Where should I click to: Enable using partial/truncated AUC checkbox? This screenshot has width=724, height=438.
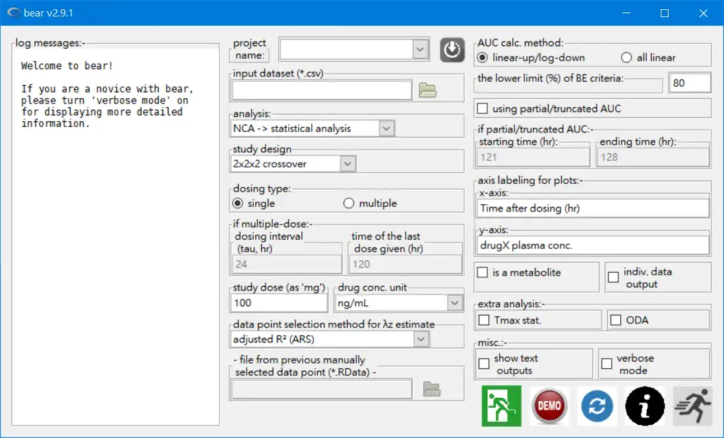(x=482, y=108)
